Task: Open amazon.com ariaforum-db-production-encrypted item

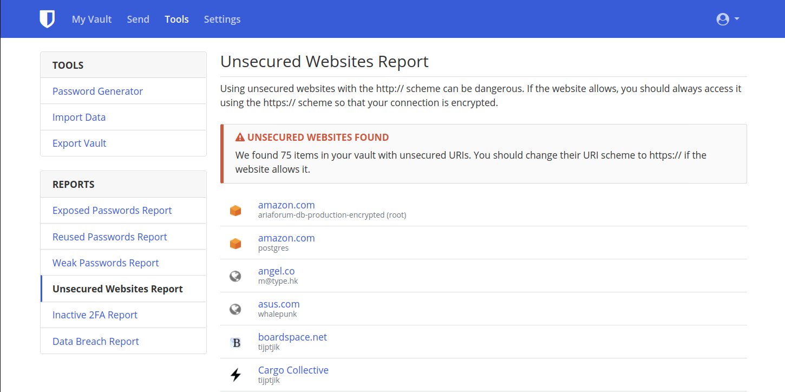Action: click(286, 205)
